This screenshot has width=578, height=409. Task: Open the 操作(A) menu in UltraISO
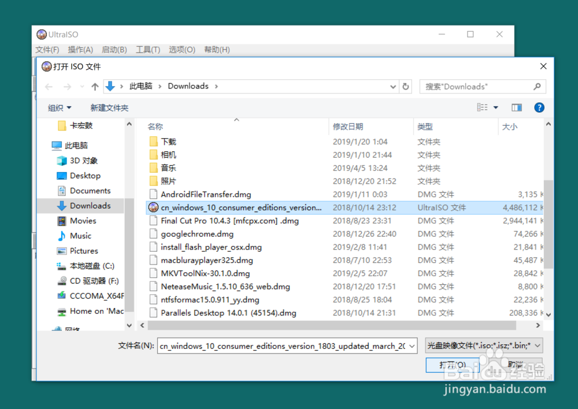[x=80, y=50]
